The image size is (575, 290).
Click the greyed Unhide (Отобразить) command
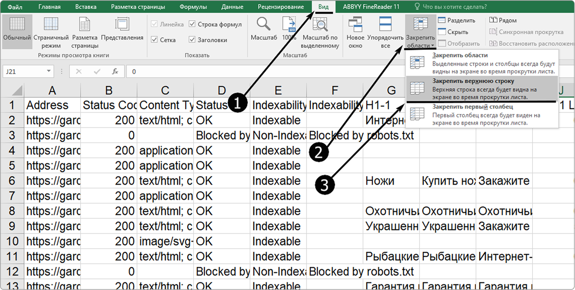459,44
